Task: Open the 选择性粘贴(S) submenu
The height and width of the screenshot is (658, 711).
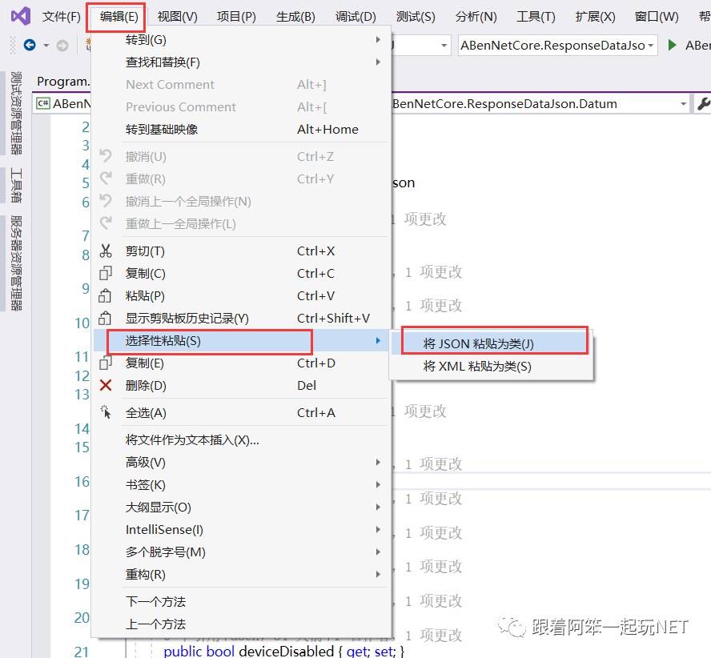Action: point(241,340)
